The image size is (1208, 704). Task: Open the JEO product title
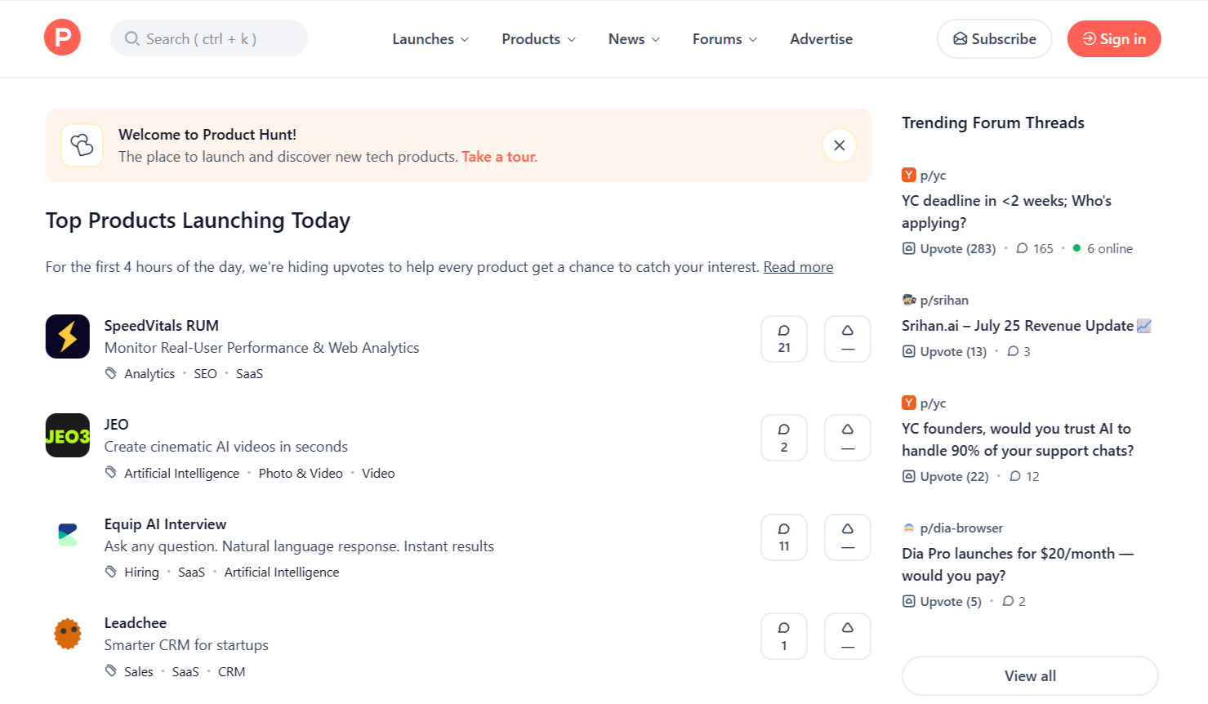tap(116, 425)
